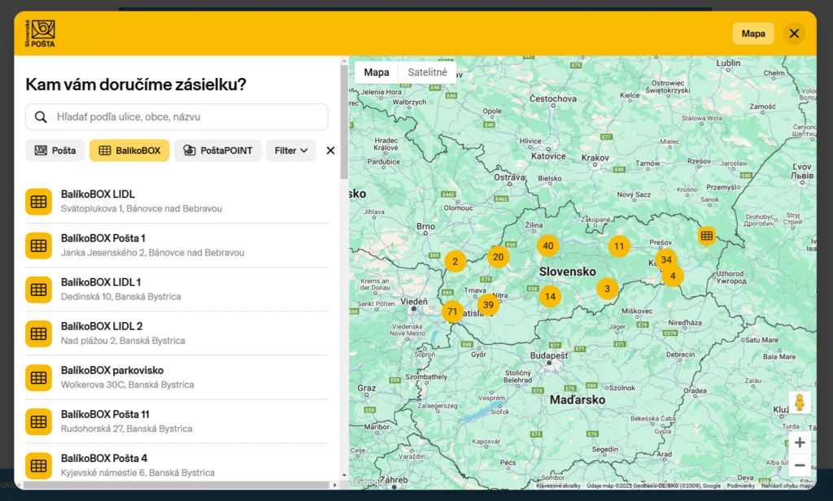The width and height of the screenshot is (833, 501).
Task: Clear filters with the X next to Filter
Action: point(330,150)
